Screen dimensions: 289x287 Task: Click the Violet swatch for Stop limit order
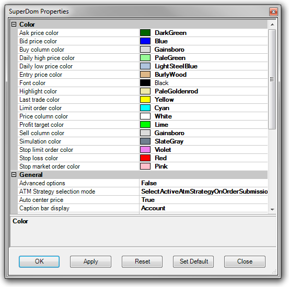click(145, 149)
